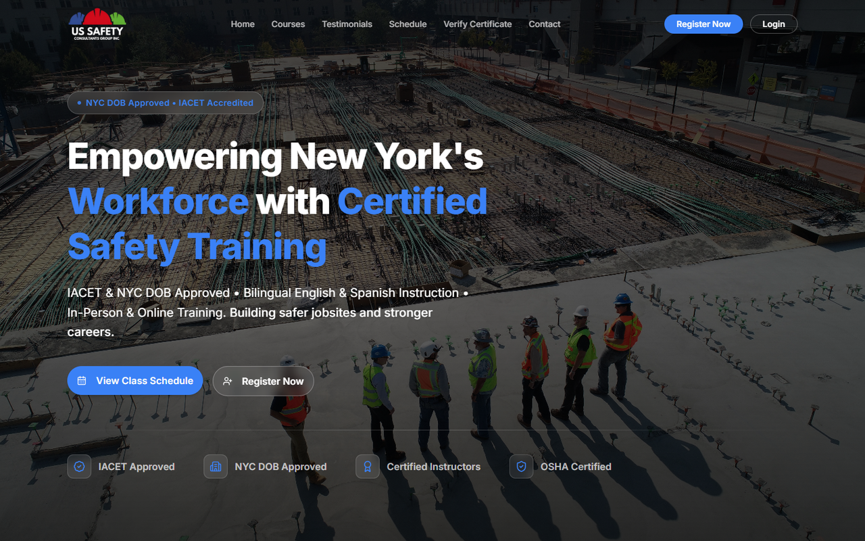Click the NYC DOB Approved • IACET Accredited badge
Image resolution: width=865 pixels, height=541 pixels.
(166, 103)
